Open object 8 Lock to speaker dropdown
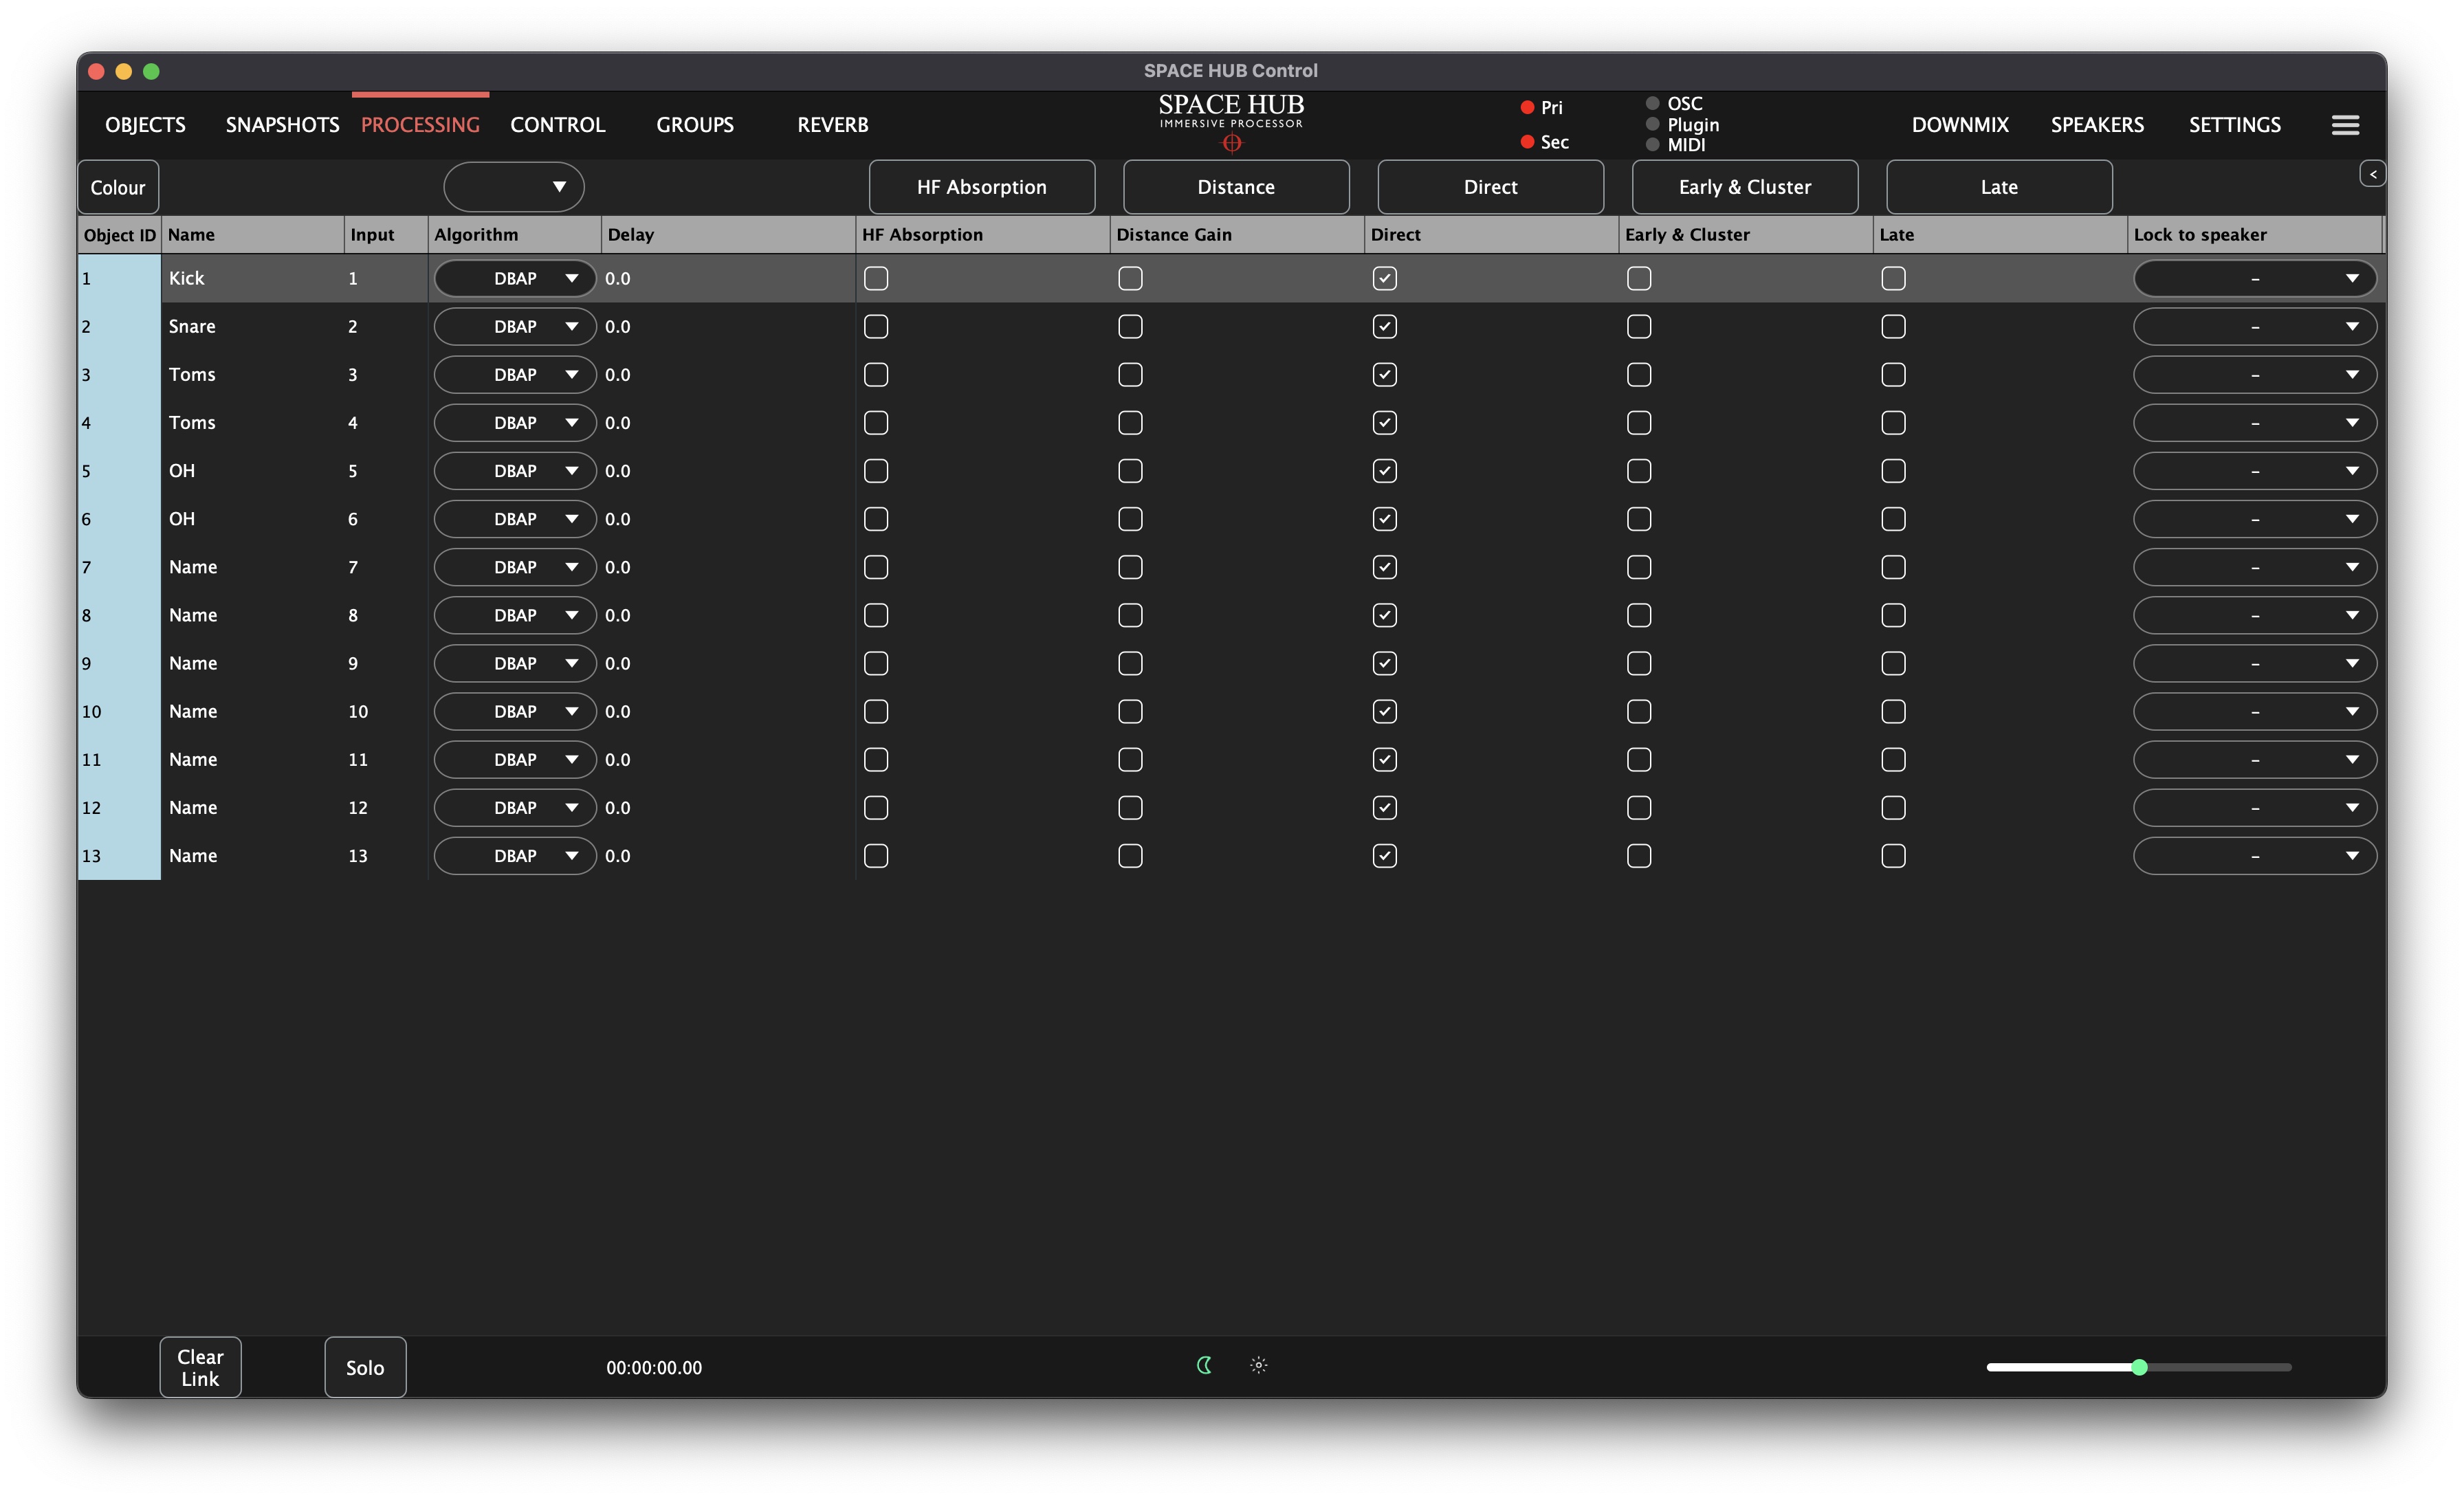The height and width of the screenshot is (1500, 2464). coord(2255,615)
